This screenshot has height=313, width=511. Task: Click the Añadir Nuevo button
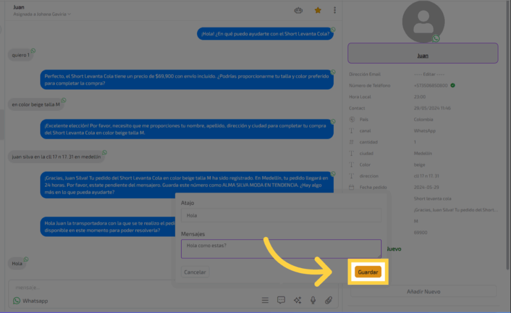[423, 291]
